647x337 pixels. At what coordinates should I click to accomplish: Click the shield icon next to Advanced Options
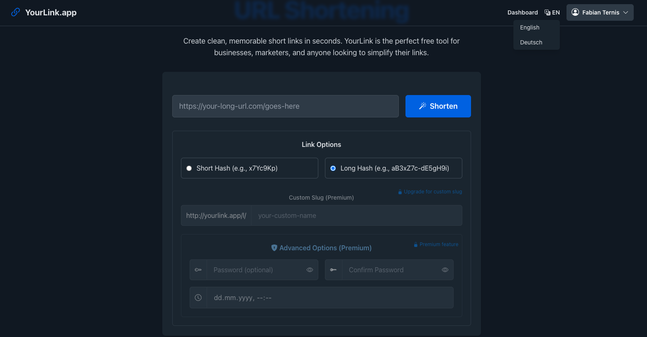(274, 248)
